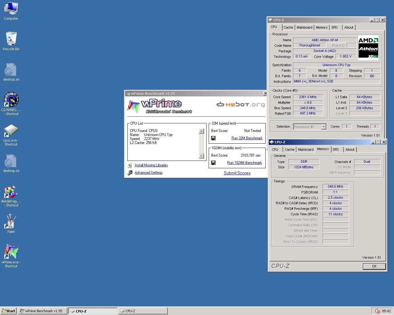Activate the first CPU-Z taskbar button
This screenshot has height=315, width=394.
[93, 311]
